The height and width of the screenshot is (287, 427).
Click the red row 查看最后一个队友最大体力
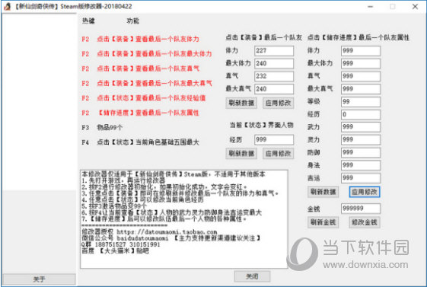(146, 53)
